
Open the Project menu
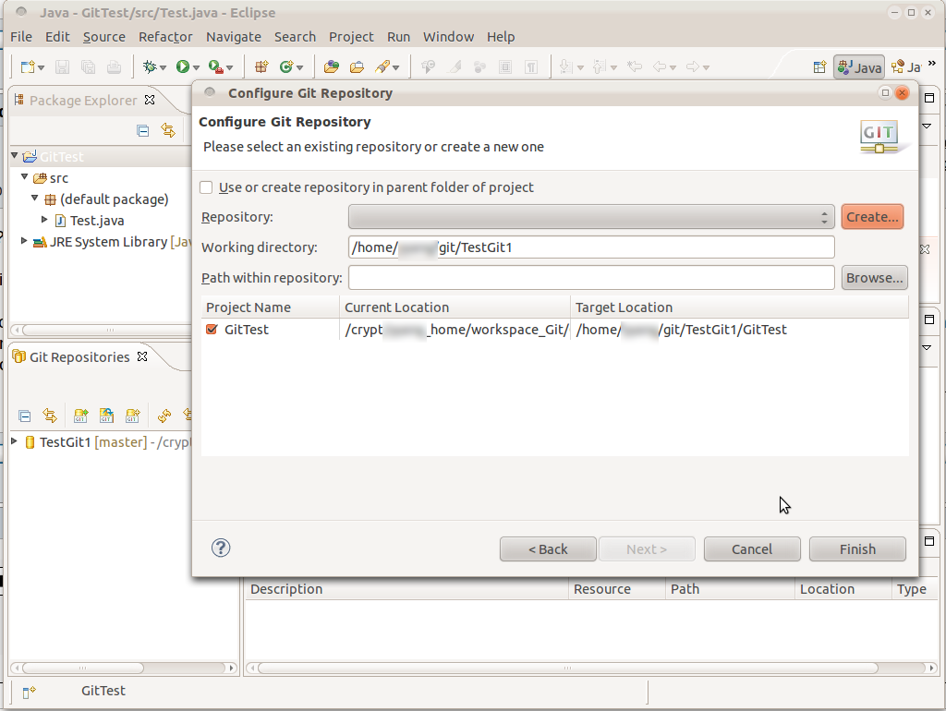[351, 37]
